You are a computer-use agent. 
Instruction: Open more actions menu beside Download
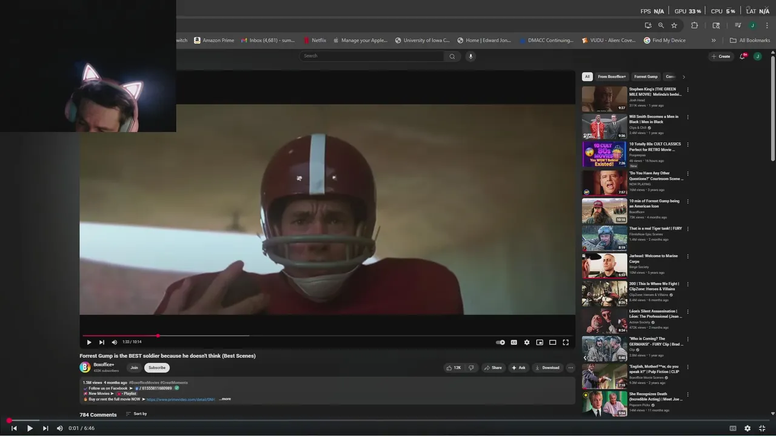[x=570, y=368]
